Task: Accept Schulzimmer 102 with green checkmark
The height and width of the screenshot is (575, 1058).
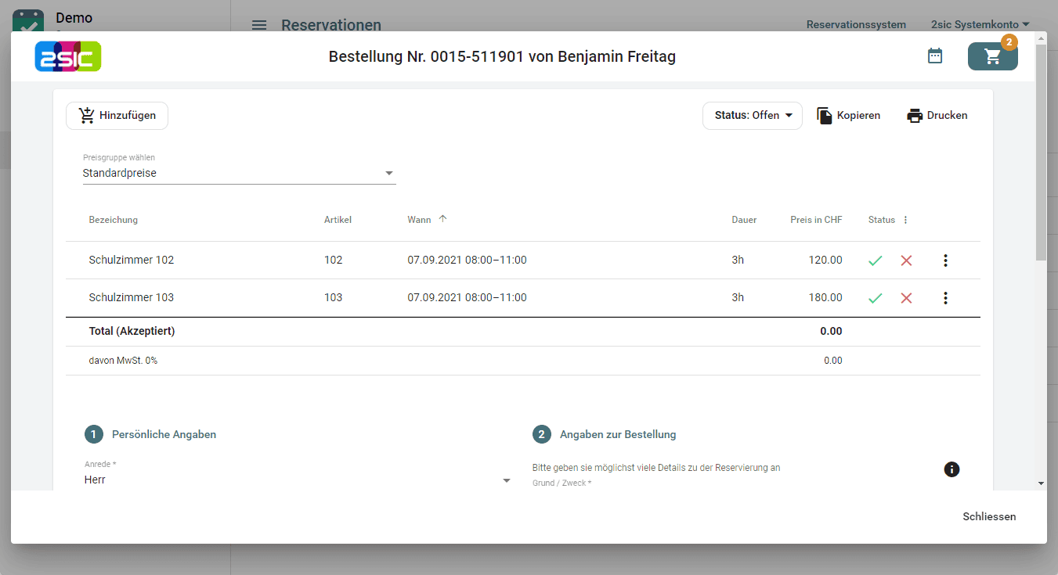Action: (875, 261)
